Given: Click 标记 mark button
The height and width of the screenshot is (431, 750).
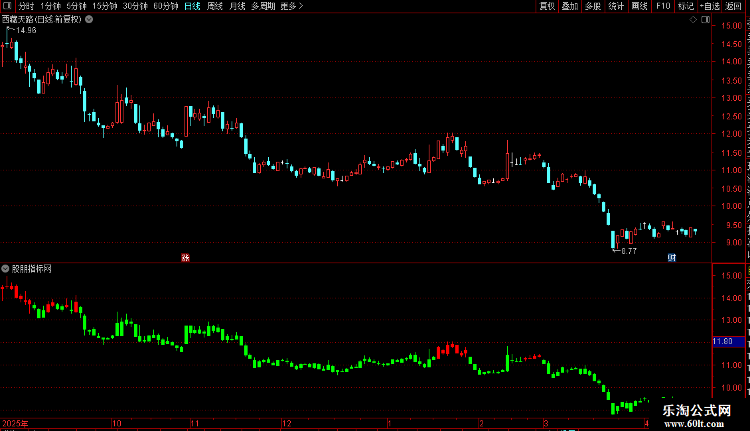Looking at the screenshot, I should (x=686, y=6).
